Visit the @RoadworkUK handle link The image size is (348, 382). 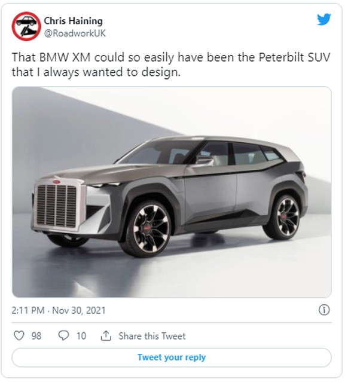(75, 33)
